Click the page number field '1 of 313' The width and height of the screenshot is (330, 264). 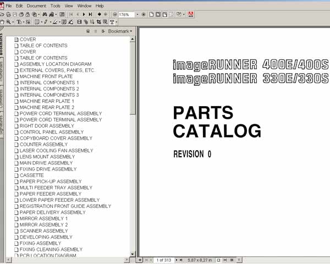pyautogui.click(x=164, y=260)
